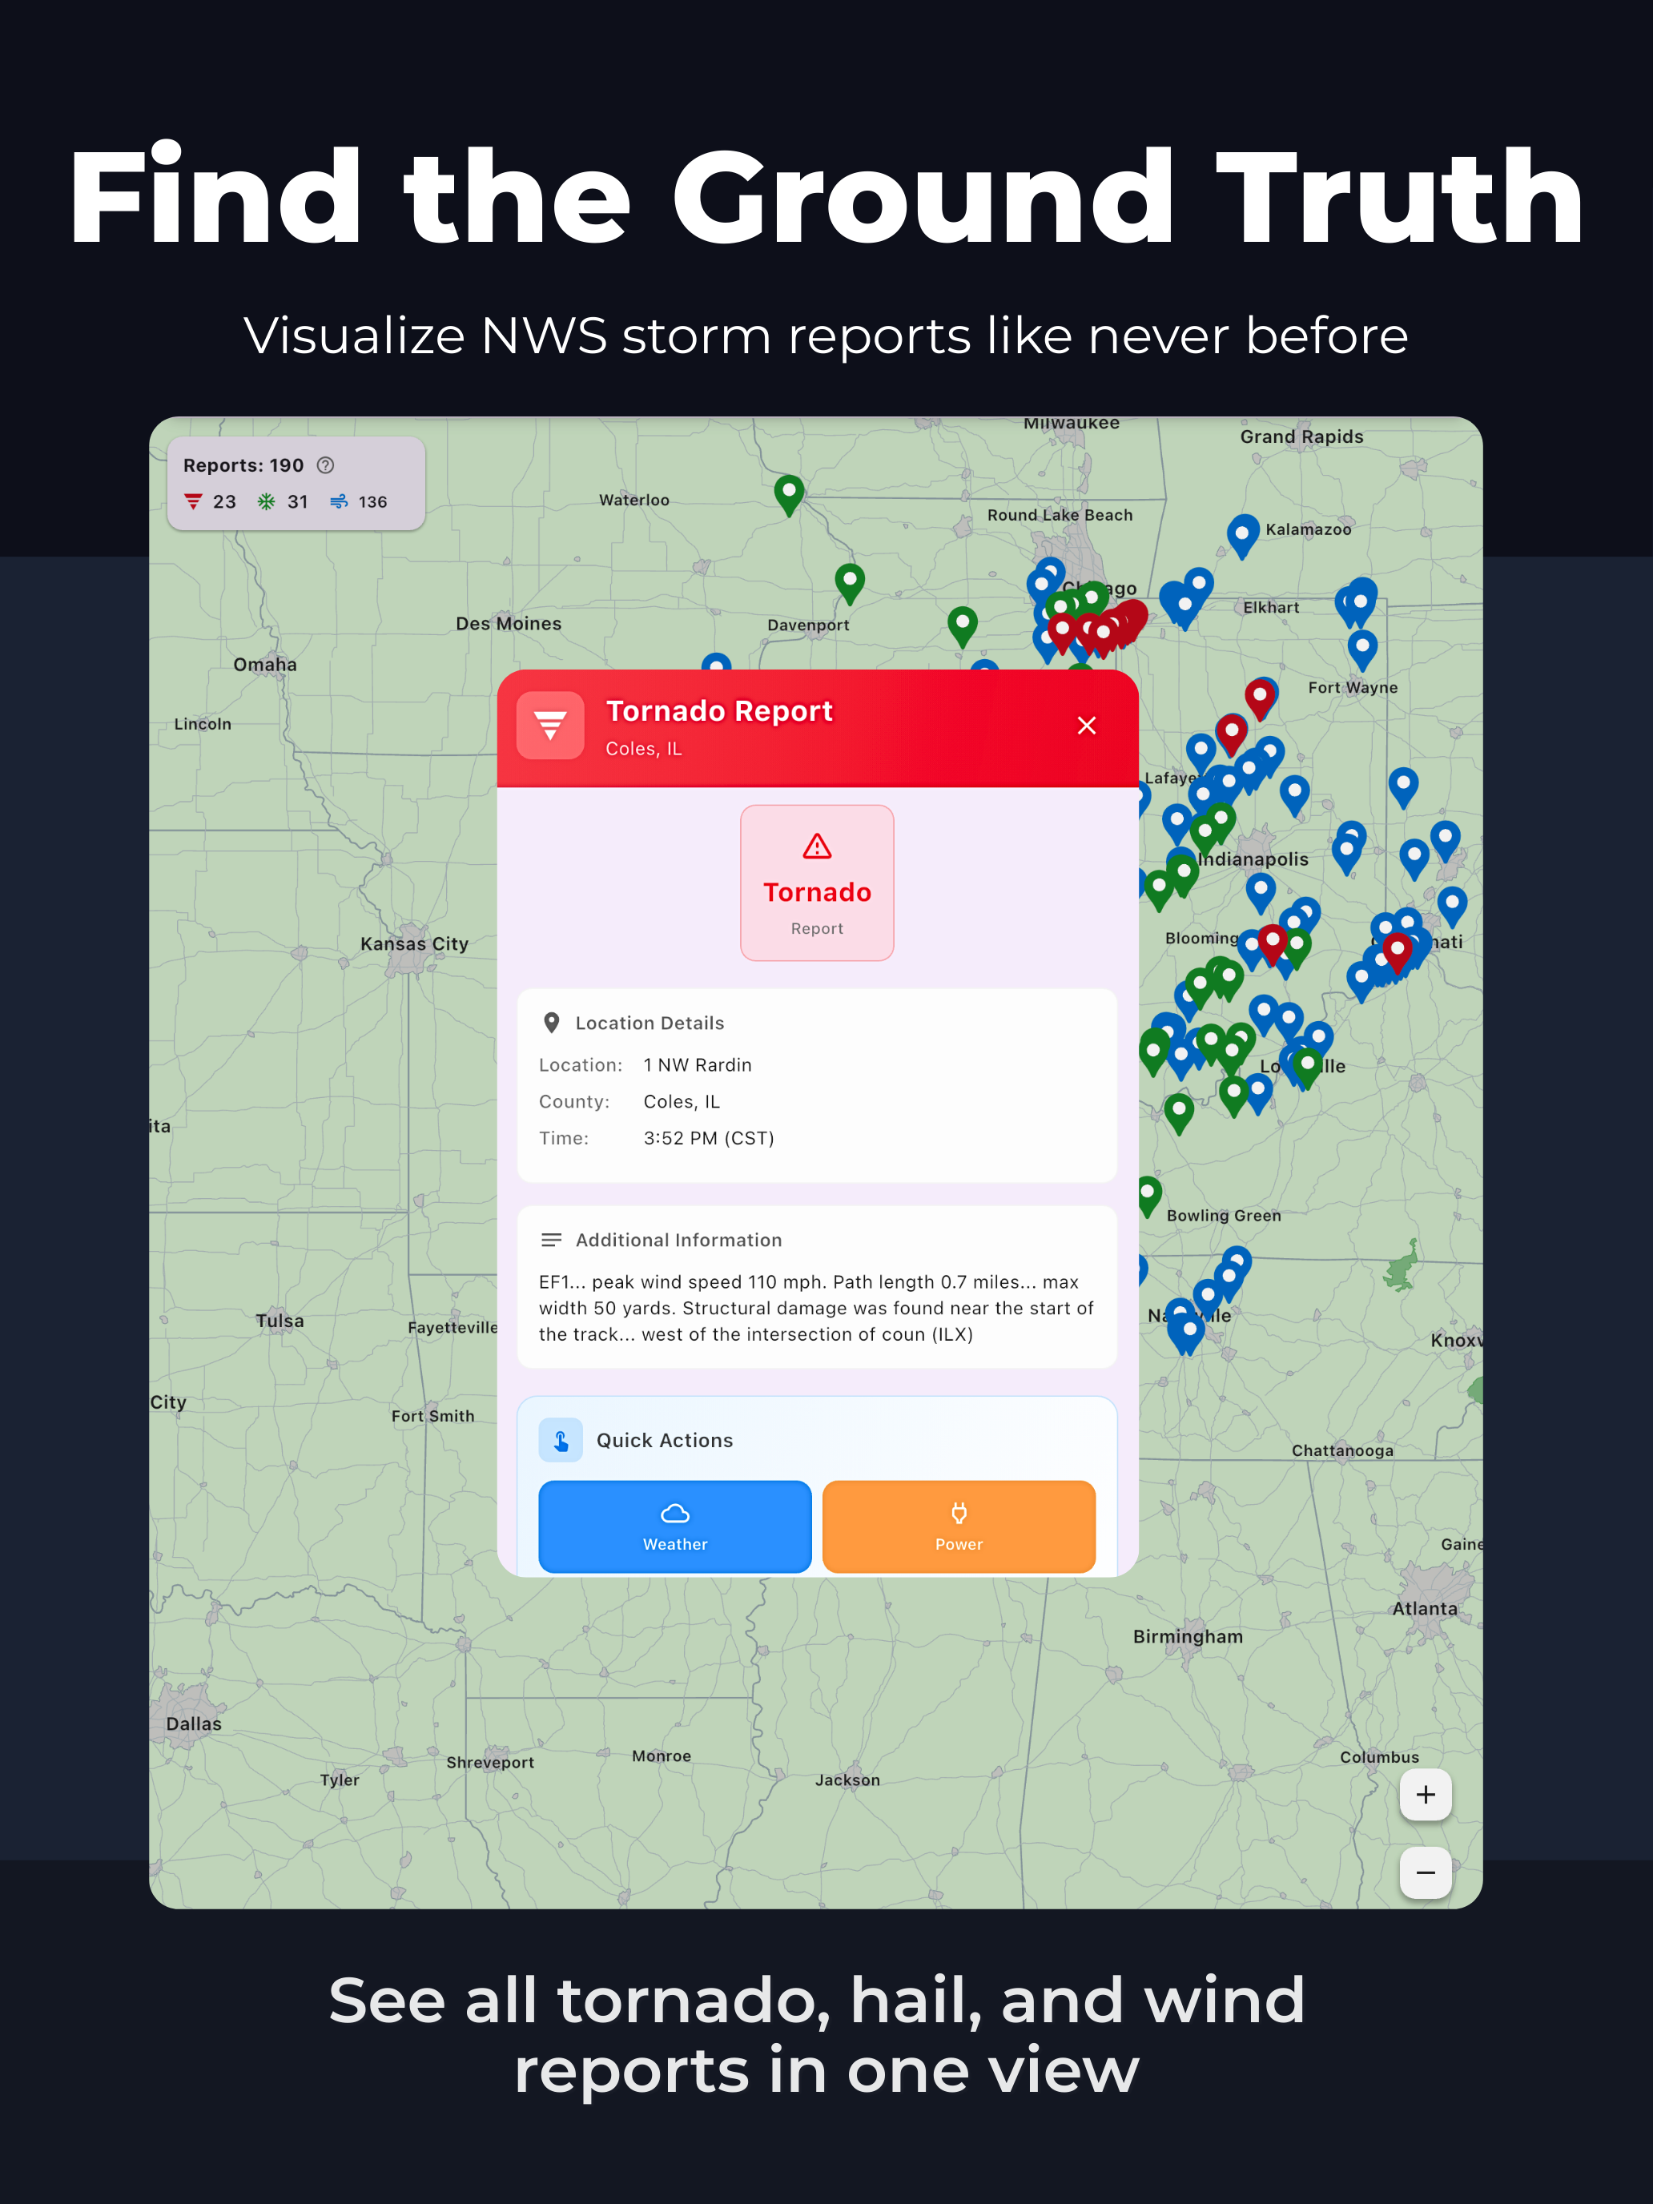The height and width of the screenshot is (2204, 1653).
Task: Click the location pin icon in Location Details
Action: (x=551, y=1024)
